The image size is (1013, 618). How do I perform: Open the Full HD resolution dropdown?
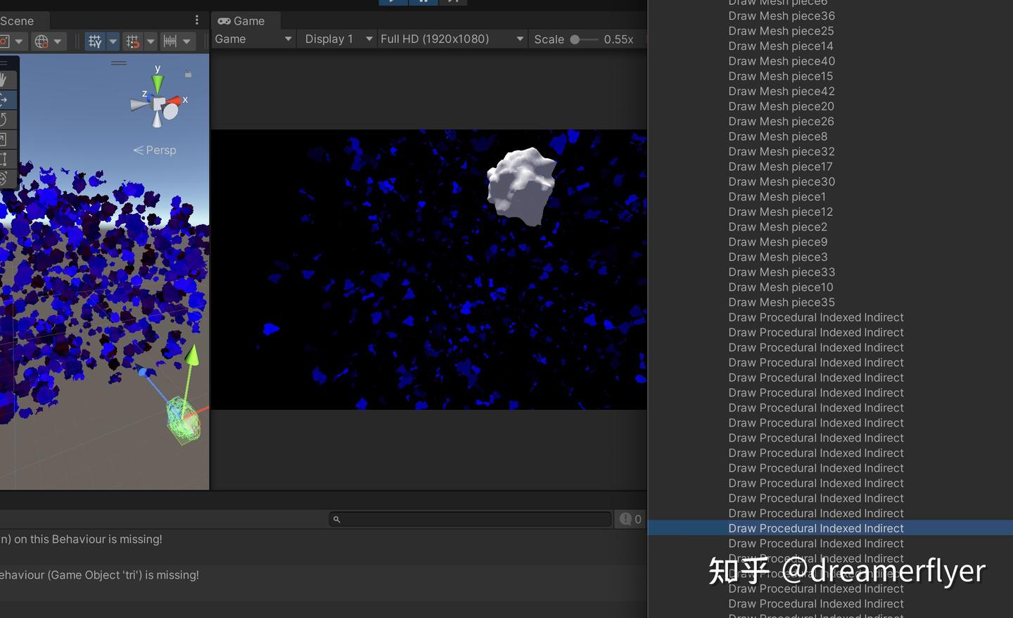click(450, 39)
